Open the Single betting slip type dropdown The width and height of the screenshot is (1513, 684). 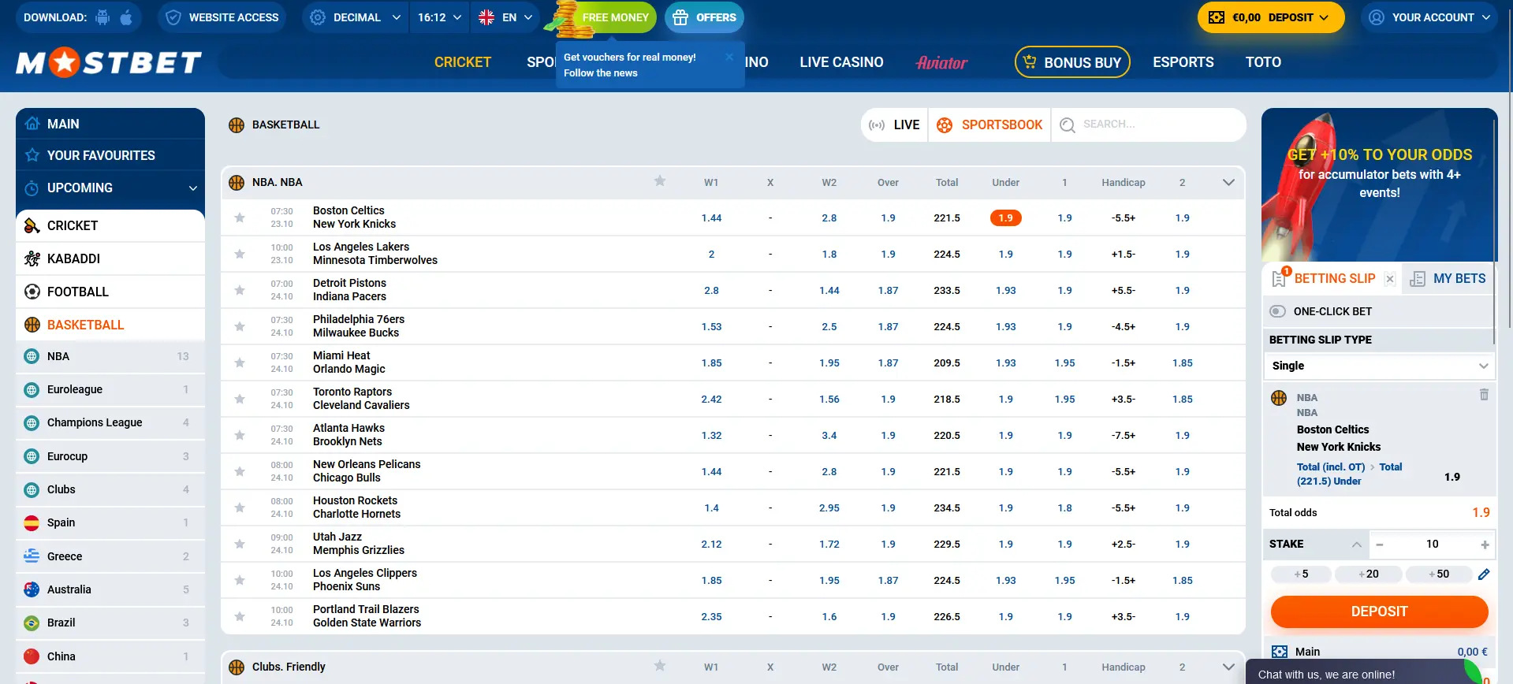pos(1378,366)
